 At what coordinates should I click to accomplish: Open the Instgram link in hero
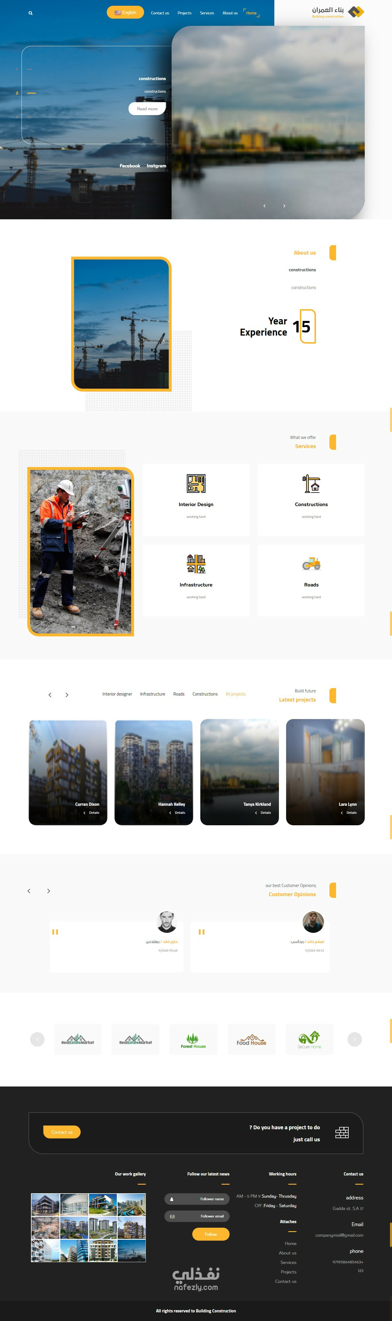pyautogui.click(x=156, y=166)
